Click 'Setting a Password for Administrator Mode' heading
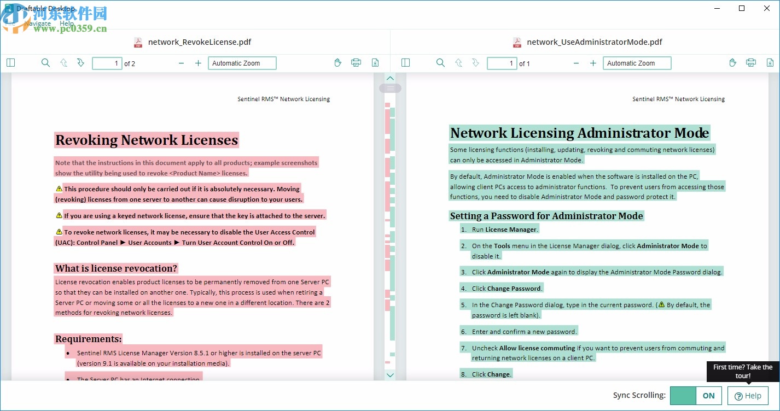The image size is (780, 411). (546, 216)
